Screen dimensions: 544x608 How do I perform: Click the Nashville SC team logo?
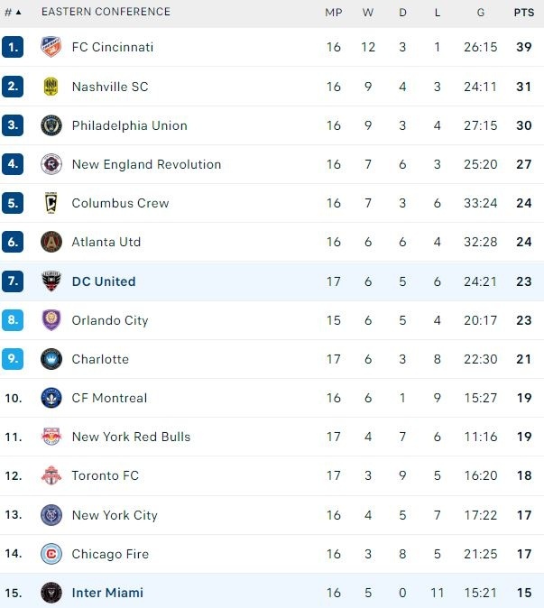51,87
